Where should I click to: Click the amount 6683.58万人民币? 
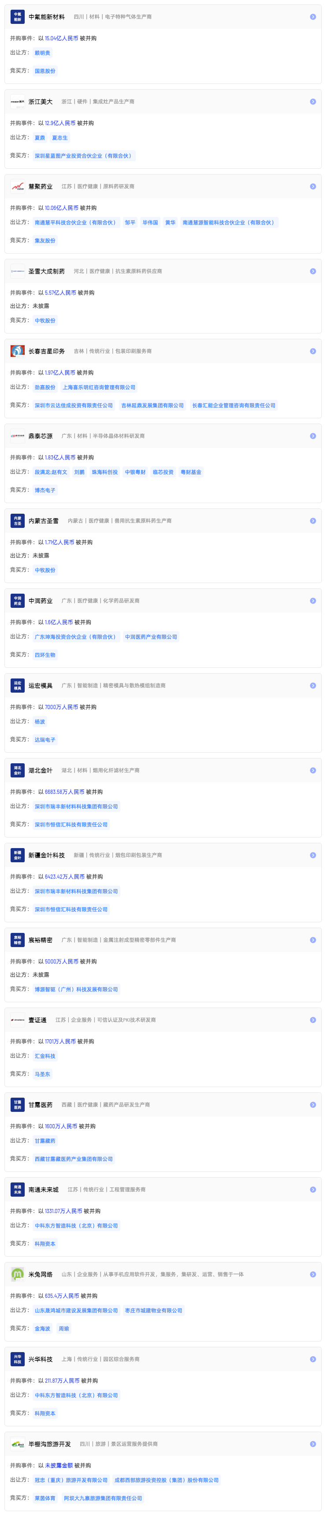point(65,792)
